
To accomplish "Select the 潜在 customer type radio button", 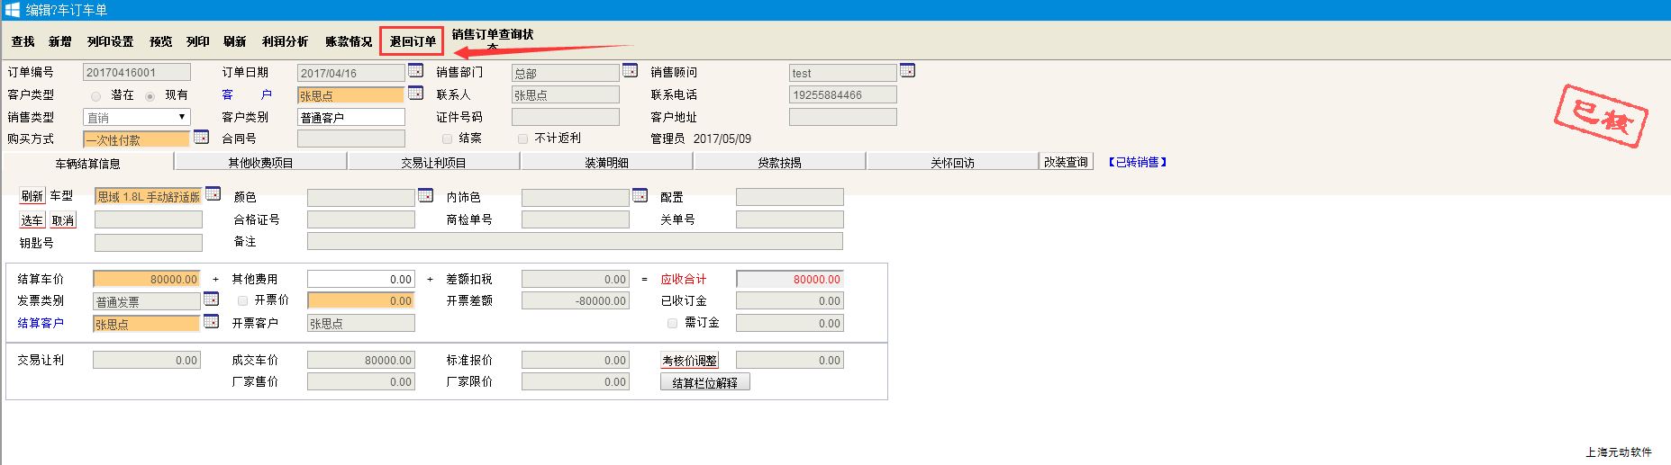I will pyautogui.click(x=96, y=95).
